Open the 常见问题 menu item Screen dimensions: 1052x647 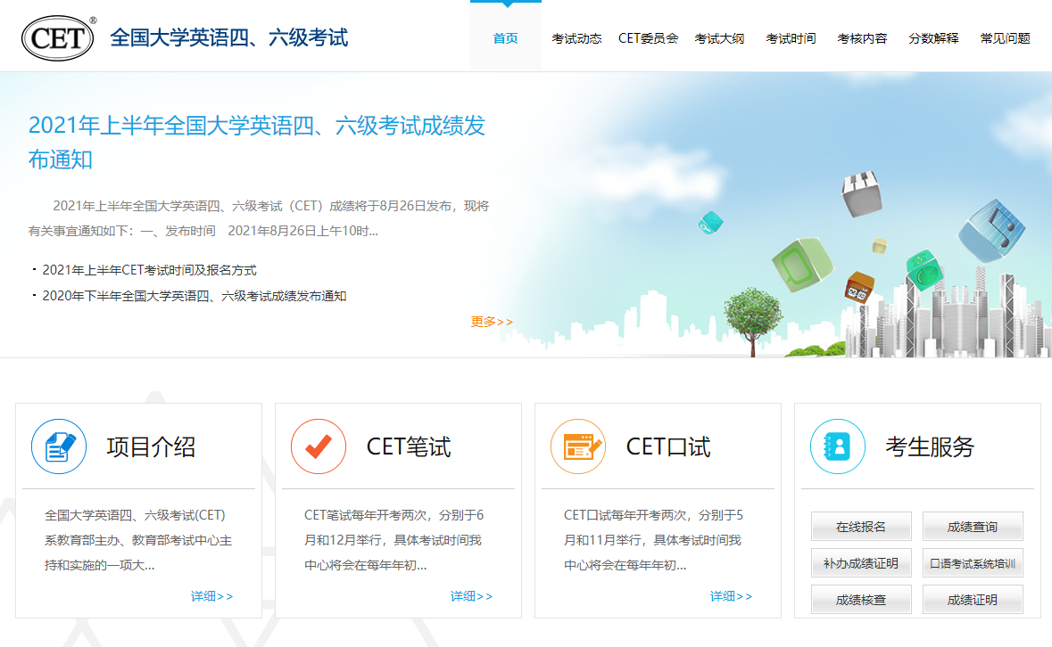(1005, 38)
